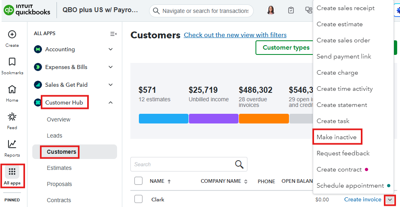Click the Create plus icon in sidebar
Image resolution: width=400 pixels, height=207 pixels.
pyautogui.click(x=12, y=34)
